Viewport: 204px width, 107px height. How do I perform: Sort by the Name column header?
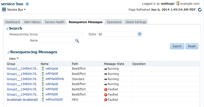point(56,64)
